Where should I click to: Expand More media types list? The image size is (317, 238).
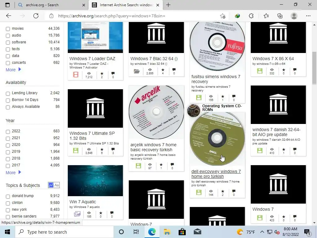click(13, 70)
